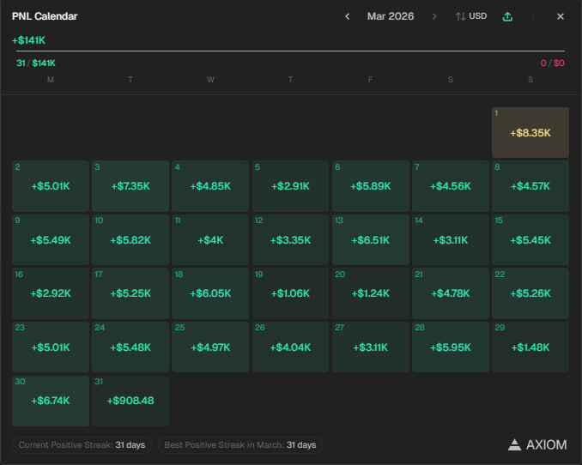The height and width of the screenshot is (465, 582).
Task: Select the day 23 cell showing +$5.01K
Action: pyautogui.click(x=51, y=347)
